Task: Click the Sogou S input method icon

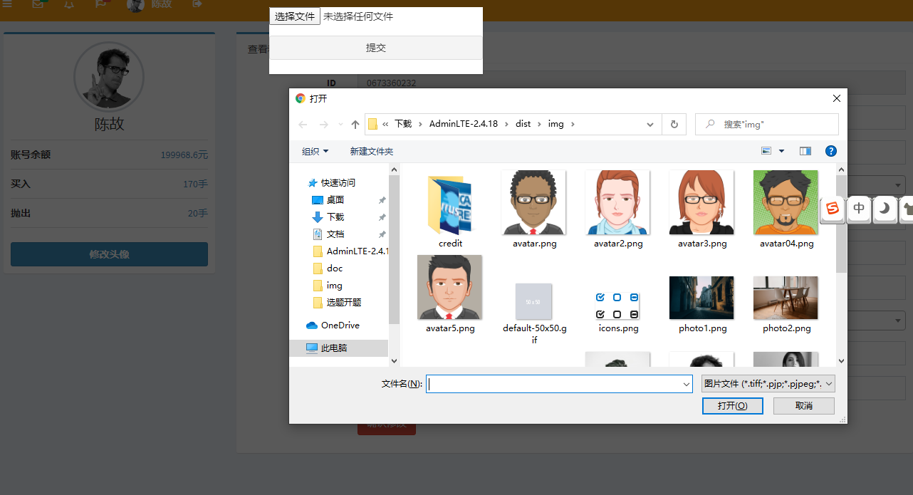Action: (833, 209)
